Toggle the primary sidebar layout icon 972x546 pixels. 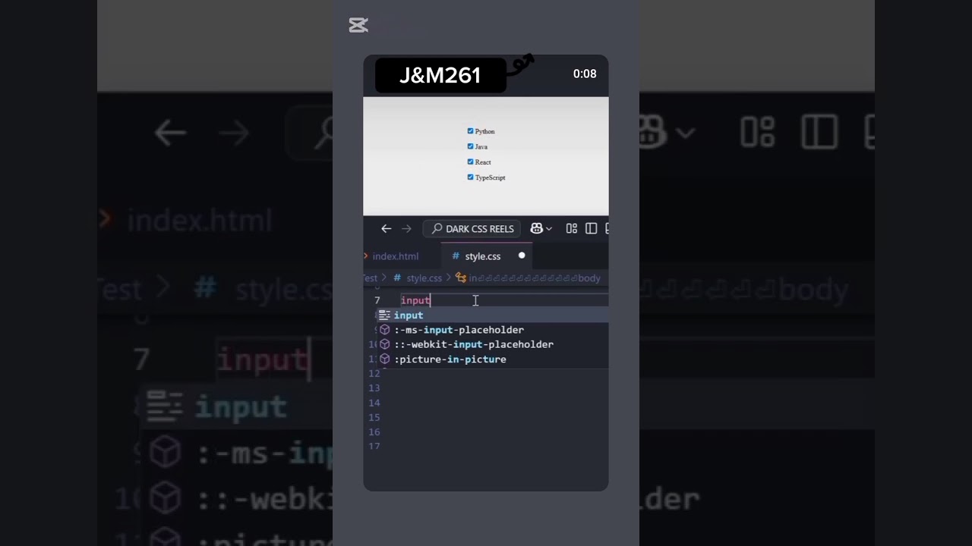pyautogui.click(x=591, y=228)
